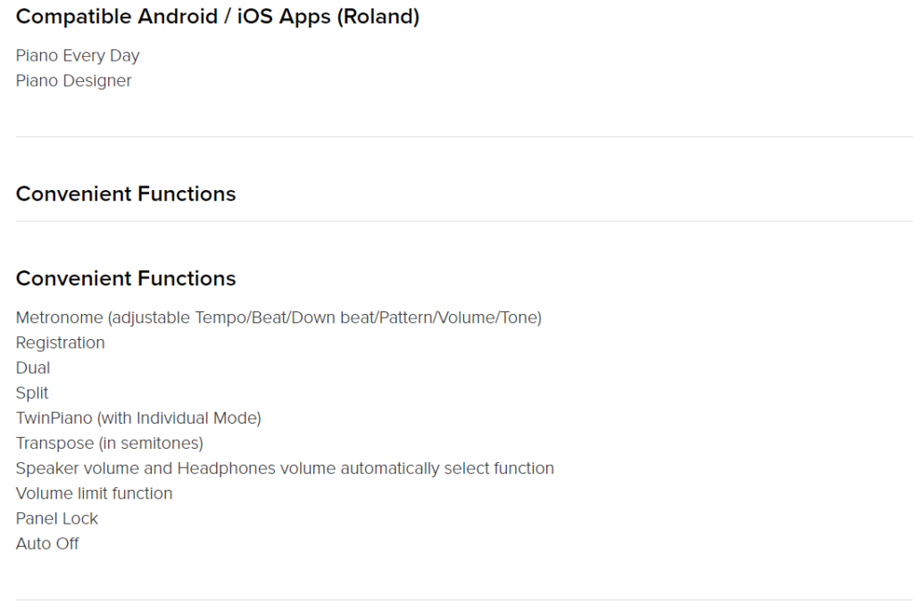Screen dimensions: 914x612
Task: Click the Split function entry
Action: point(32,393)
